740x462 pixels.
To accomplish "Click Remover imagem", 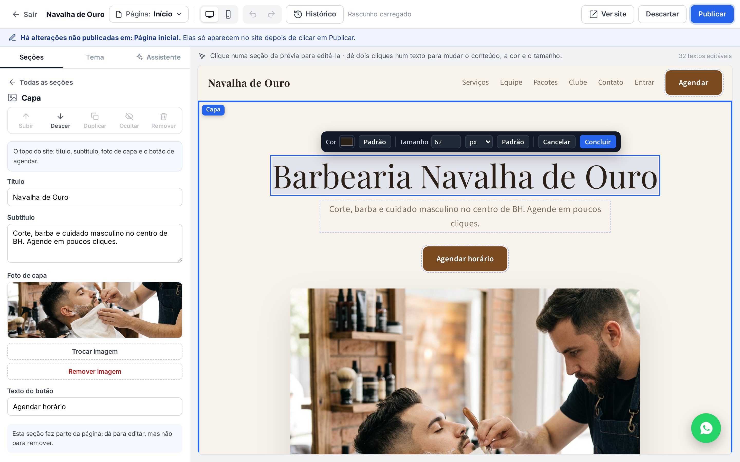I will 95,372.
